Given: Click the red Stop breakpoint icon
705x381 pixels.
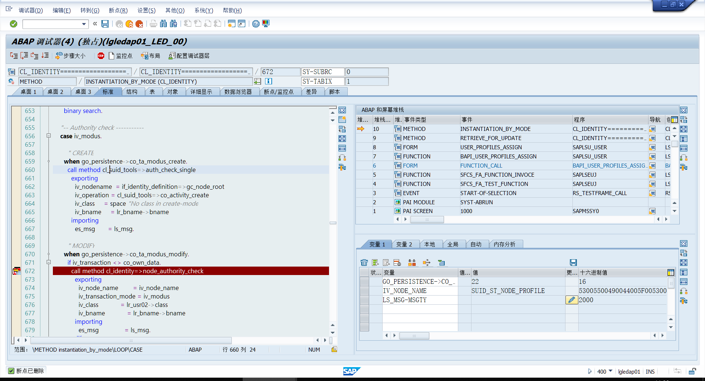Looking at the screenshot, I should click(x=101, y=56).
